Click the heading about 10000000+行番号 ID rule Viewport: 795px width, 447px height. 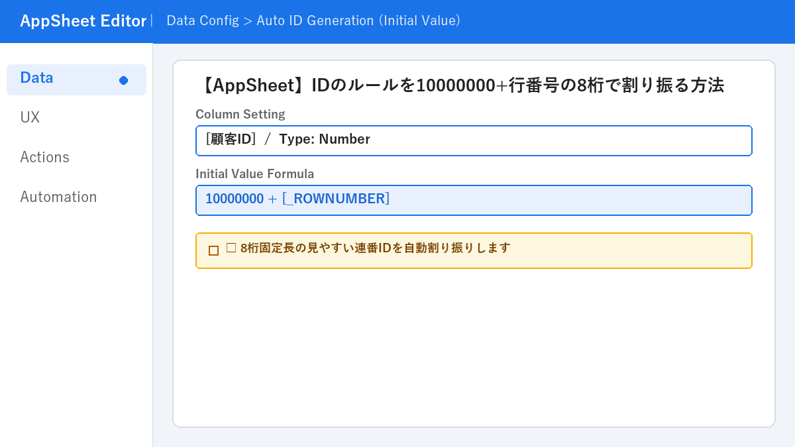pos(461,85)
